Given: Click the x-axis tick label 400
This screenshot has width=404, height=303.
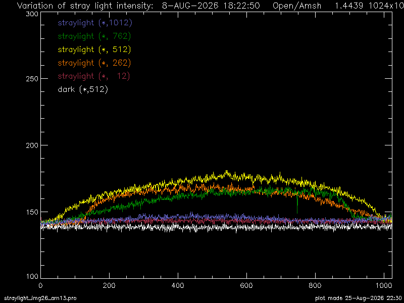Looking at the screenshot, I should 178,285.
